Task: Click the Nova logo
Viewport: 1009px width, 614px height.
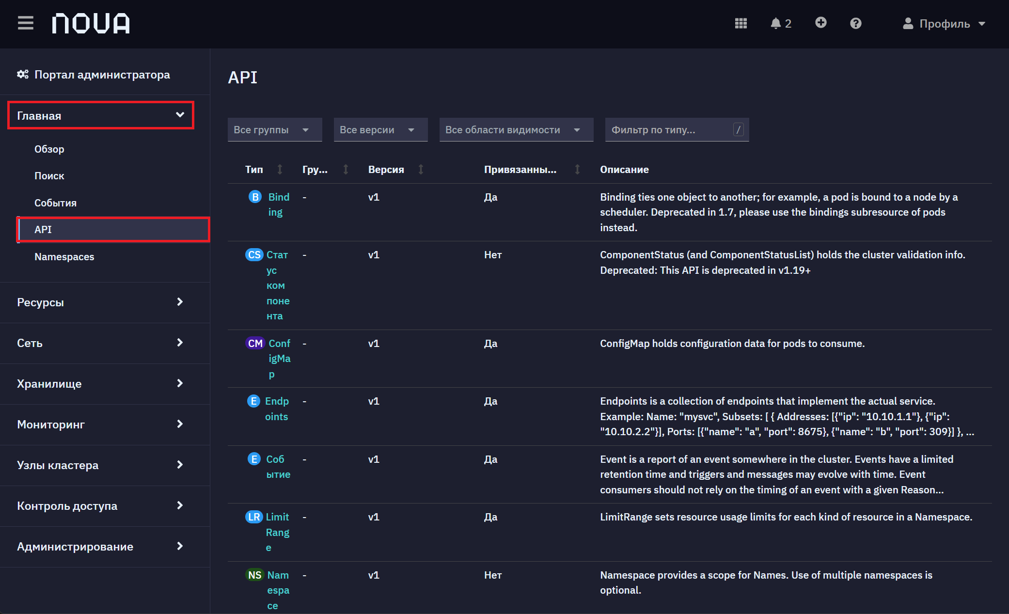Action: 91,23
